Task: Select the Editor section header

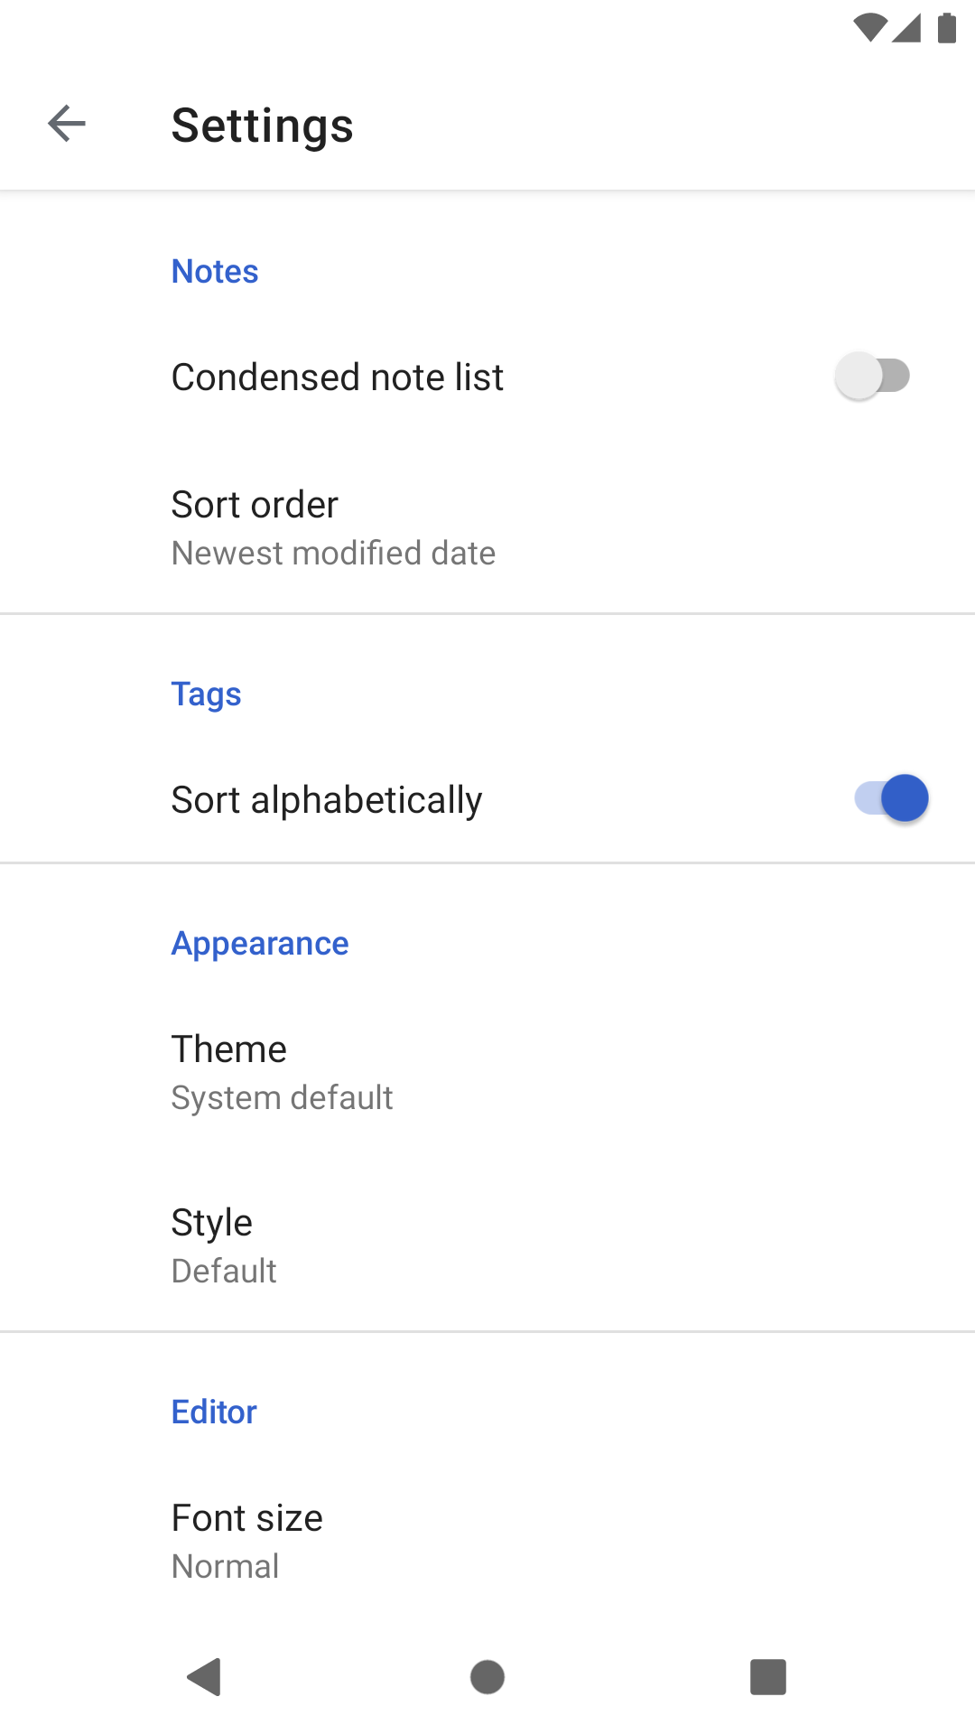Action: [x=214, y=1411]
